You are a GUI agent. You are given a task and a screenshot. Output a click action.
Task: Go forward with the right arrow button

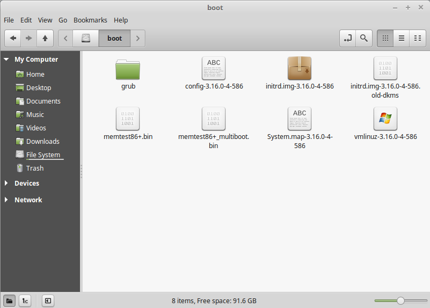tap(29, 38)
